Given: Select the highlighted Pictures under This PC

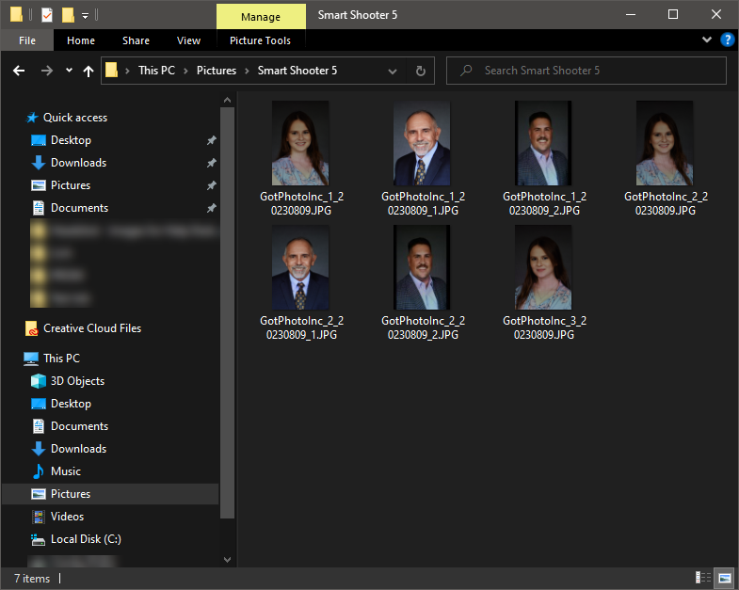Looking at the screenshot, I should [x=110, y=494].
